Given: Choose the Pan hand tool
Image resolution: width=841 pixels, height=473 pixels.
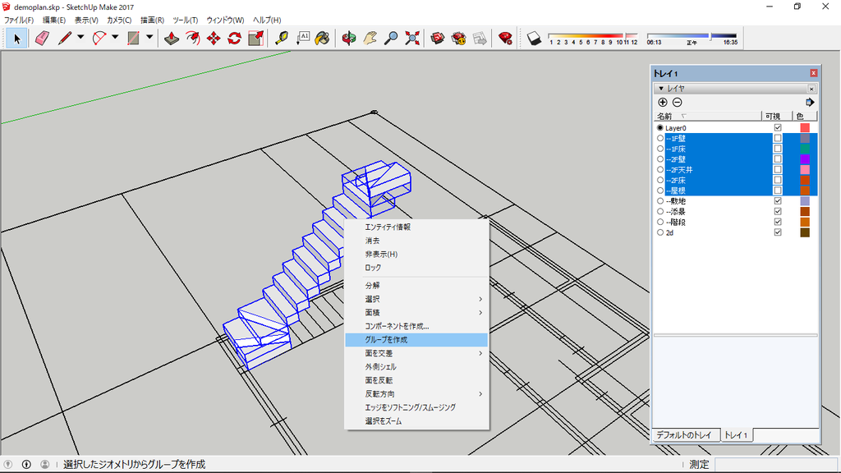Looking at the screenshot, I should [x=370, y=38].
